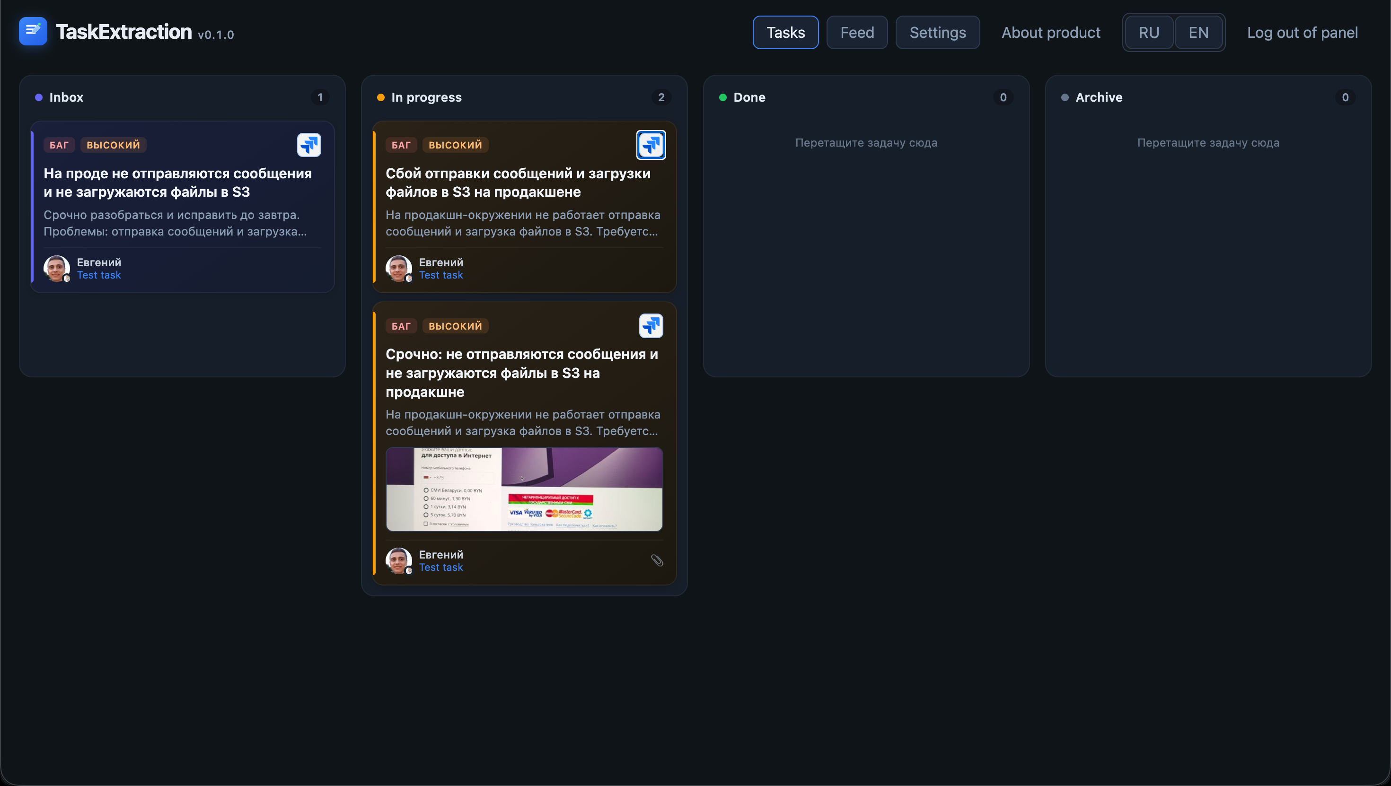Click the In progress column header
This screenshot has width=1391, height=786.
(426, 97)
